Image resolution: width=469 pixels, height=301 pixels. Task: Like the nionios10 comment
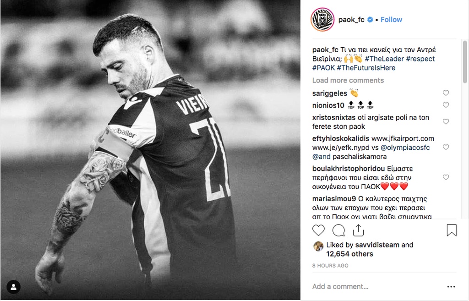coord(446,105)
